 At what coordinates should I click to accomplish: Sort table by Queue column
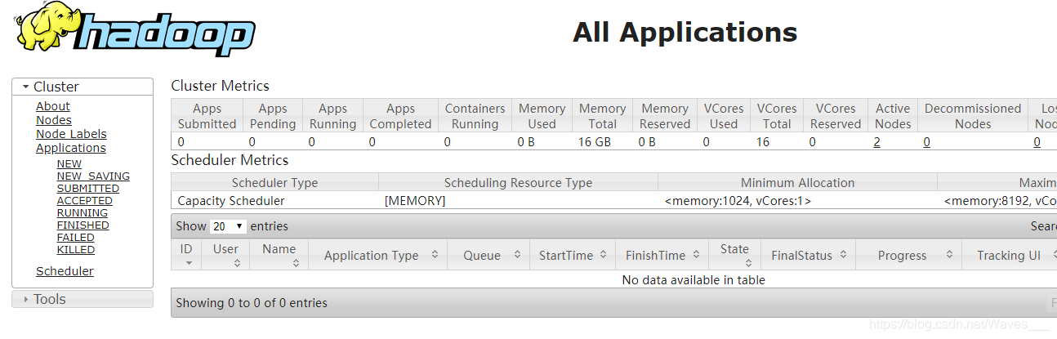tap(488, 255)
